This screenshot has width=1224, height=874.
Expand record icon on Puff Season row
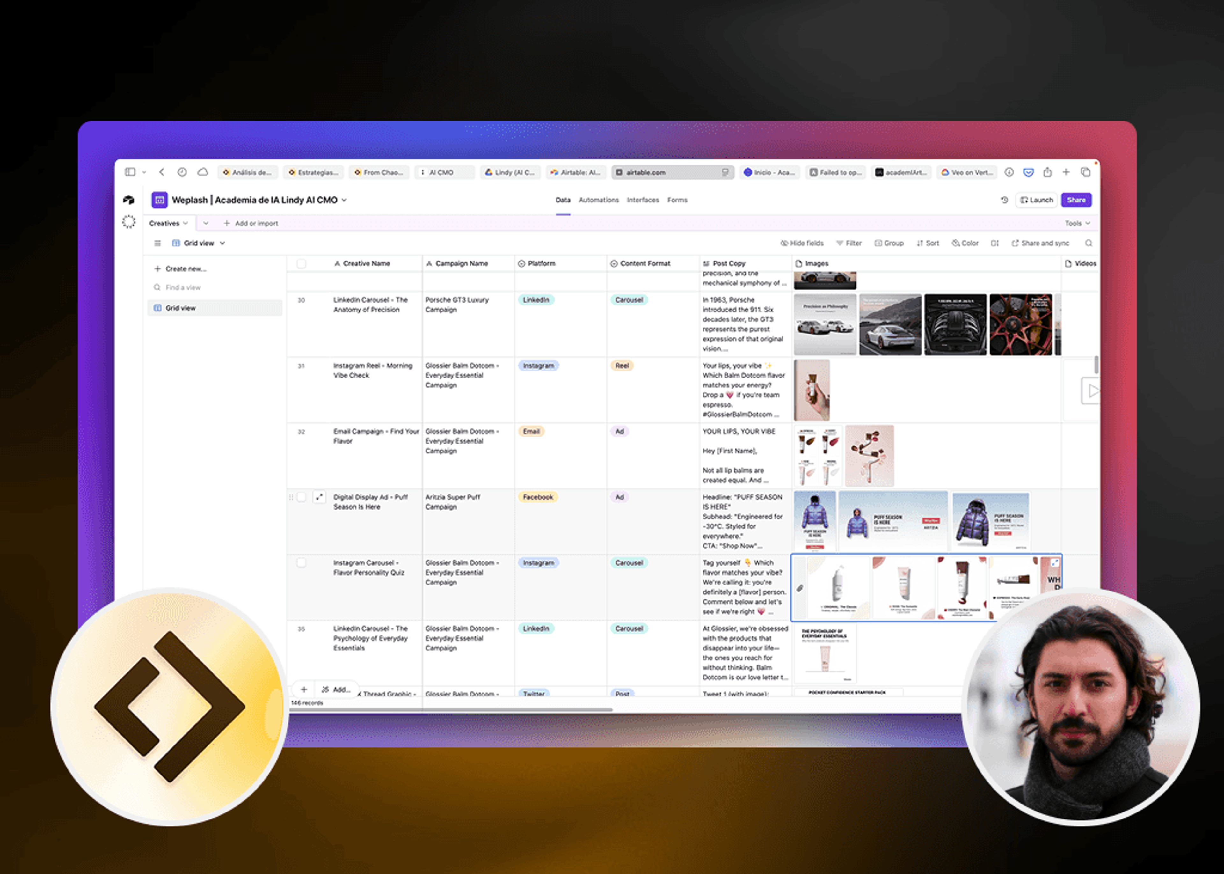tap(319, 497)
